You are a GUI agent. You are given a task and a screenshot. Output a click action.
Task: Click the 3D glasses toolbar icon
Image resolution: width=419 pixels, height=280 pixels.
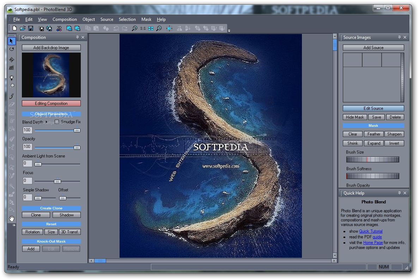(x=59, y=28)
